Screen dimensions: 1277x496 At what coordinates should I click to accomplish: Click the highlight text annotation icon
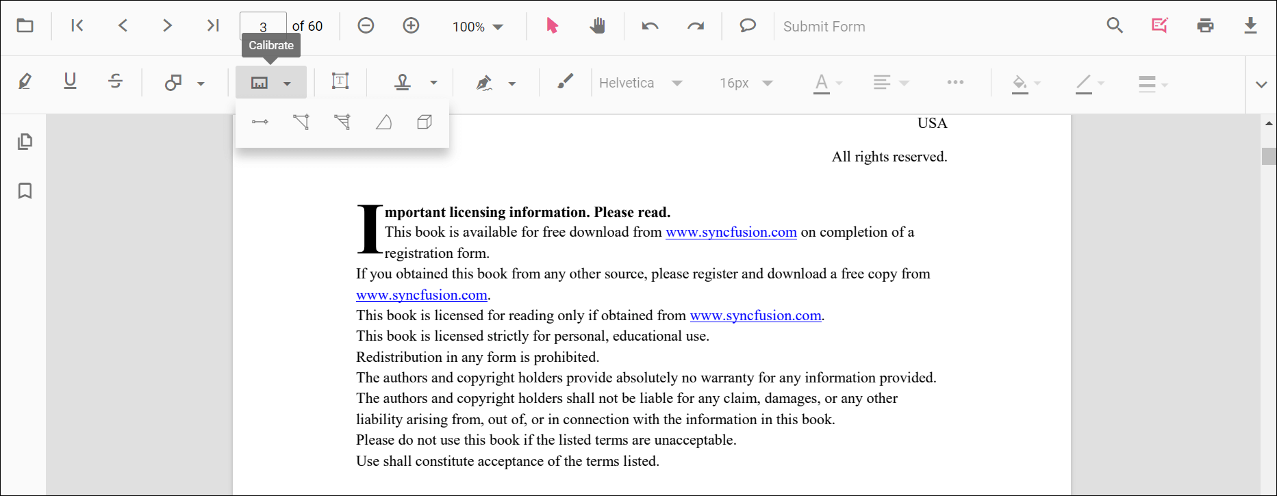tap(25, 82)
